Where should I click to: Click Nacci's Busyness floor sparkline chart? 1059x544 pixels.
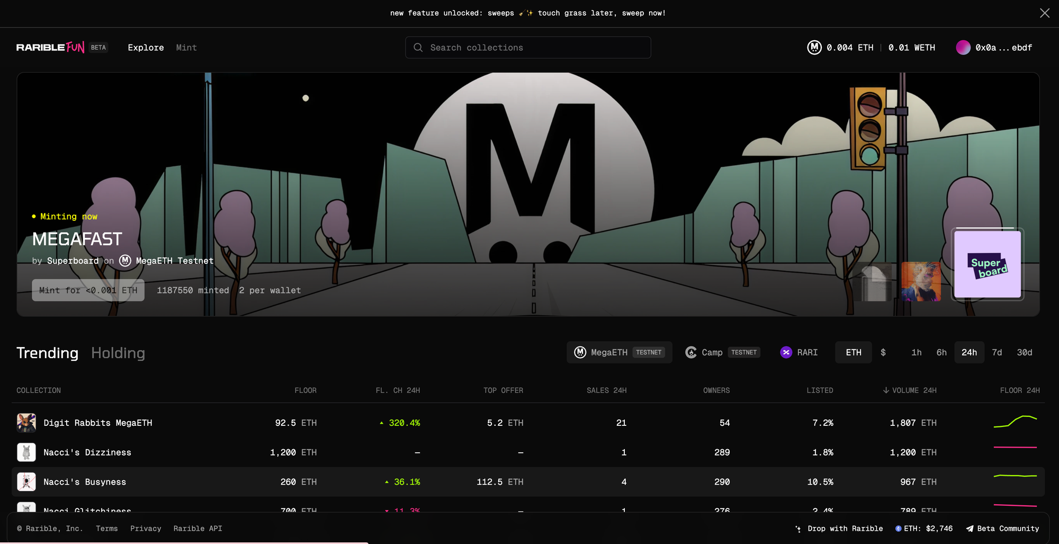[1015, 476]
